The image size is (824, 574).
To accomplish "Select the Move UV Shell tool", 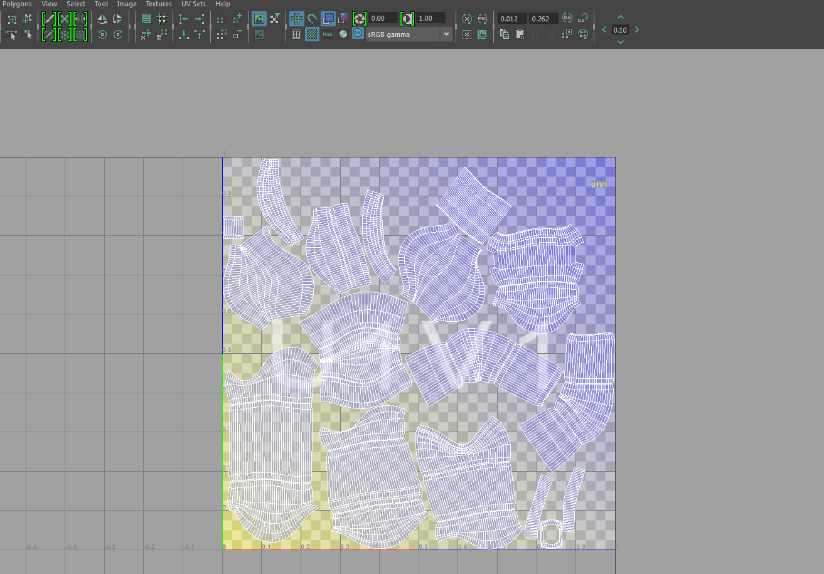I will pos(28,19).
